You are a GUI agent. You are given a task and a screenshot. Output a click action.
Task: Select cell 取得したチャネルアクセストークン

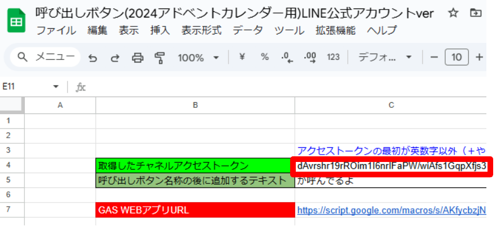pyautogui.click(x=195, y=165)
